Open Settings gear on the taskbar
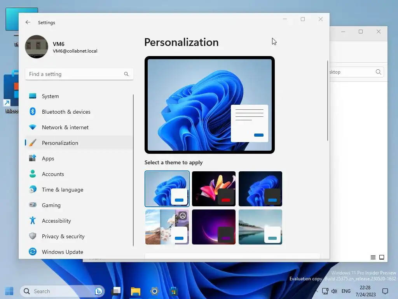The image size is (398, 299). 154,291
